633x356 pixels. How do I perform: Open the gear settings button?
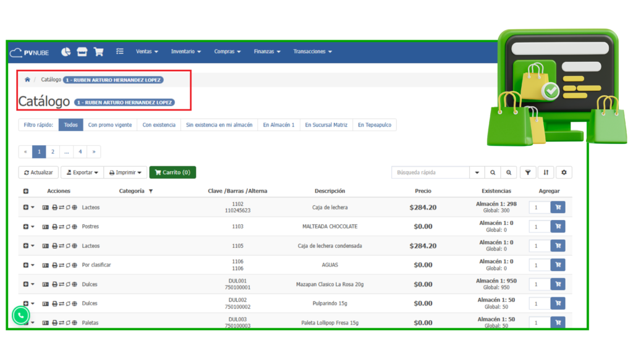564,172
